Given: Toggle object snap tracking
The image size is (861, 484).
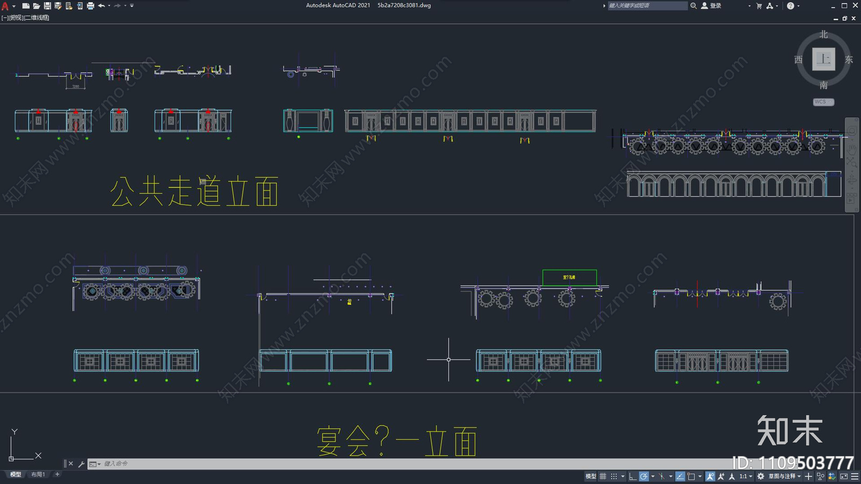Looking at the screenshot, I should click(680, 476).
